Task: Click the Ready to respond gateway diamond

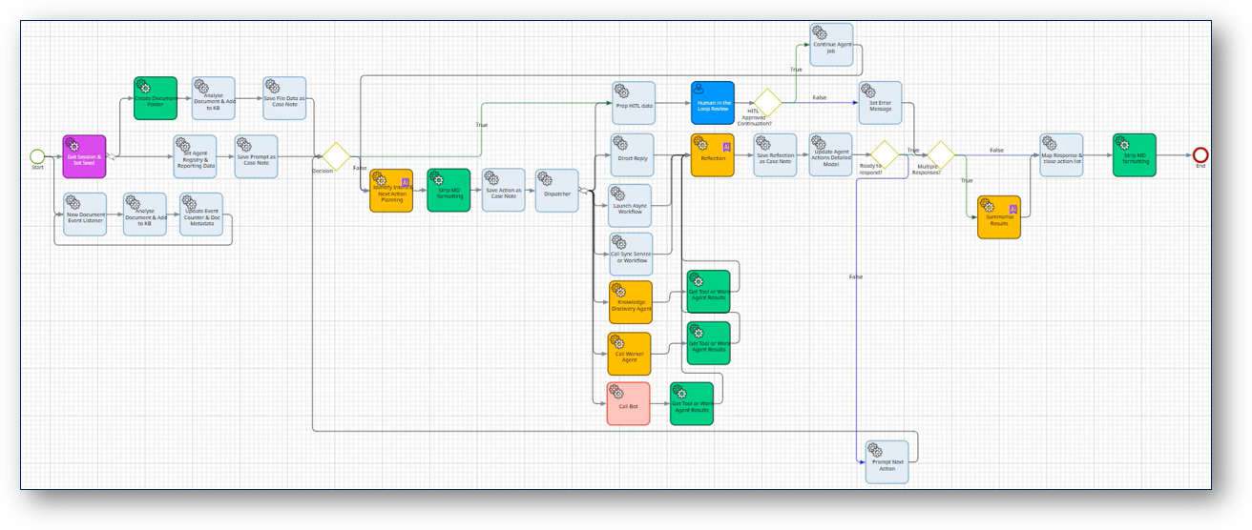Action: tap(884, 155)
